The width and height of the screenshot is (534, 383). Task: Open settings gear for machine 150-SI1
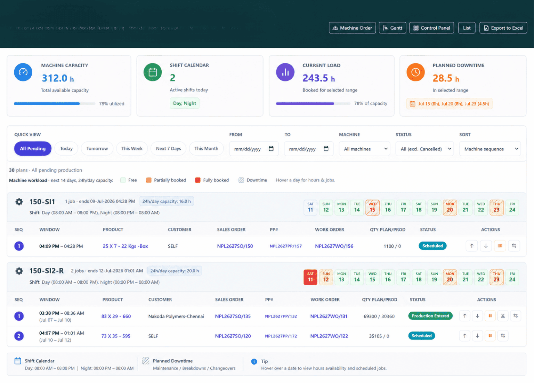[19, 202]
